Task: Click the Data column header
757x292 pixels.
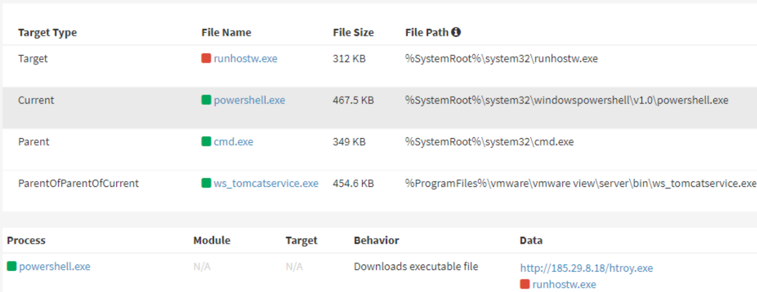Action: pos(531,241)
